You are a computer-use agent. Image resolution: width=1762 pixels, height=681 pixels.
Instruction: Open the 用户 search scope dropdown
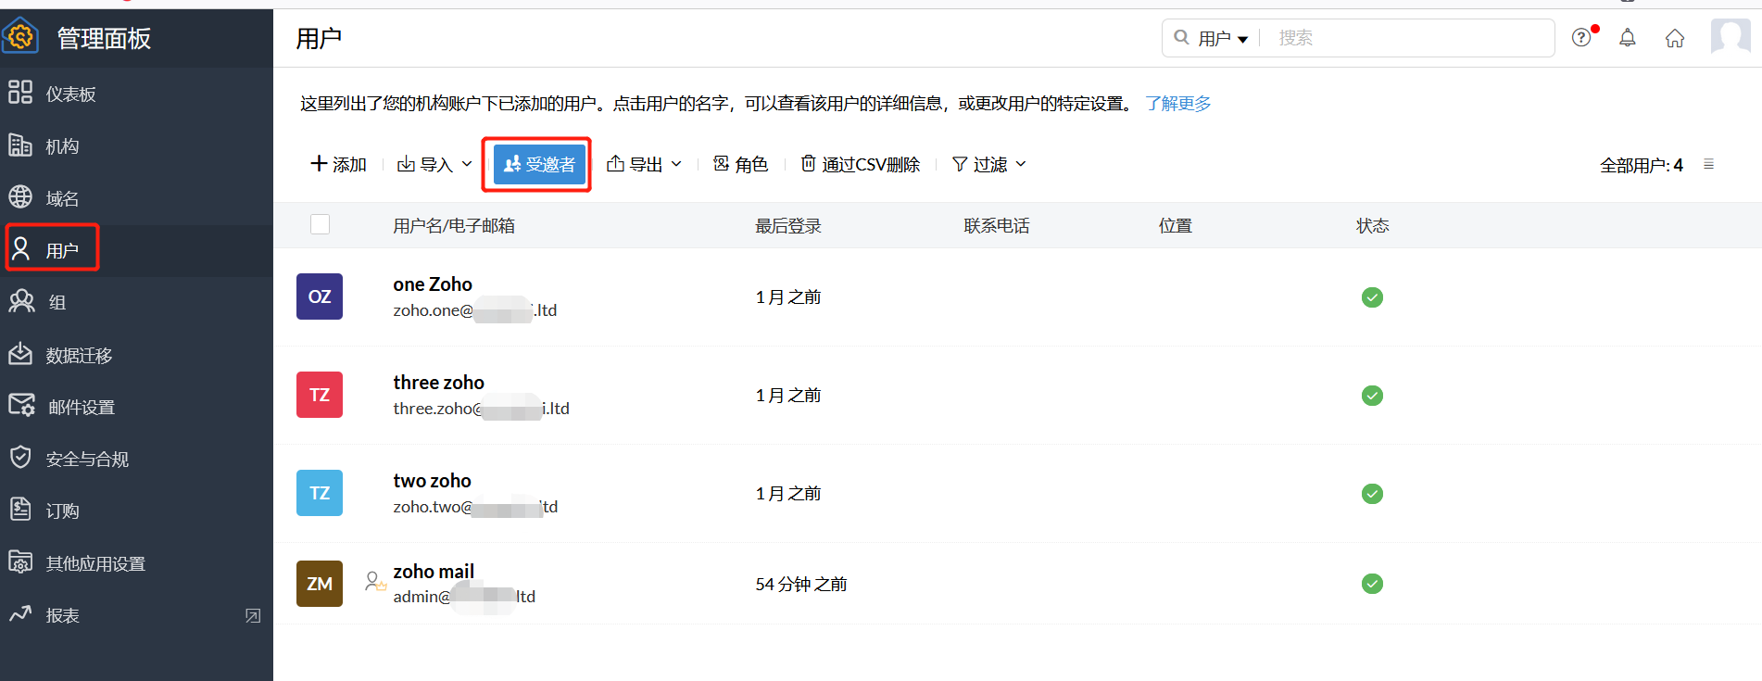[1222, 38]
